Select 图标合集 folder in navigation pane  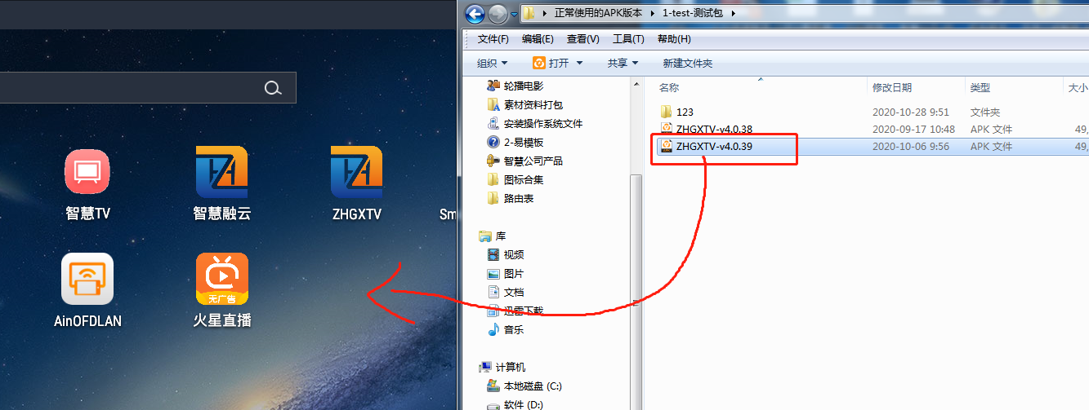click(x=523, y=179)
